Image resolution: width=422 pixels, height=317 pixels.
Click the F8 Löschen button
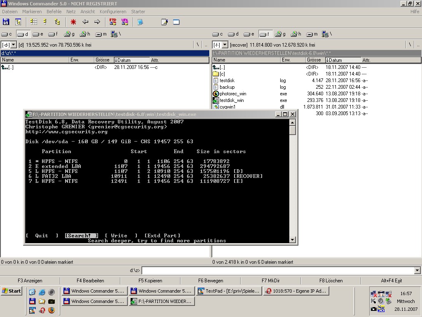click(331, 281)
